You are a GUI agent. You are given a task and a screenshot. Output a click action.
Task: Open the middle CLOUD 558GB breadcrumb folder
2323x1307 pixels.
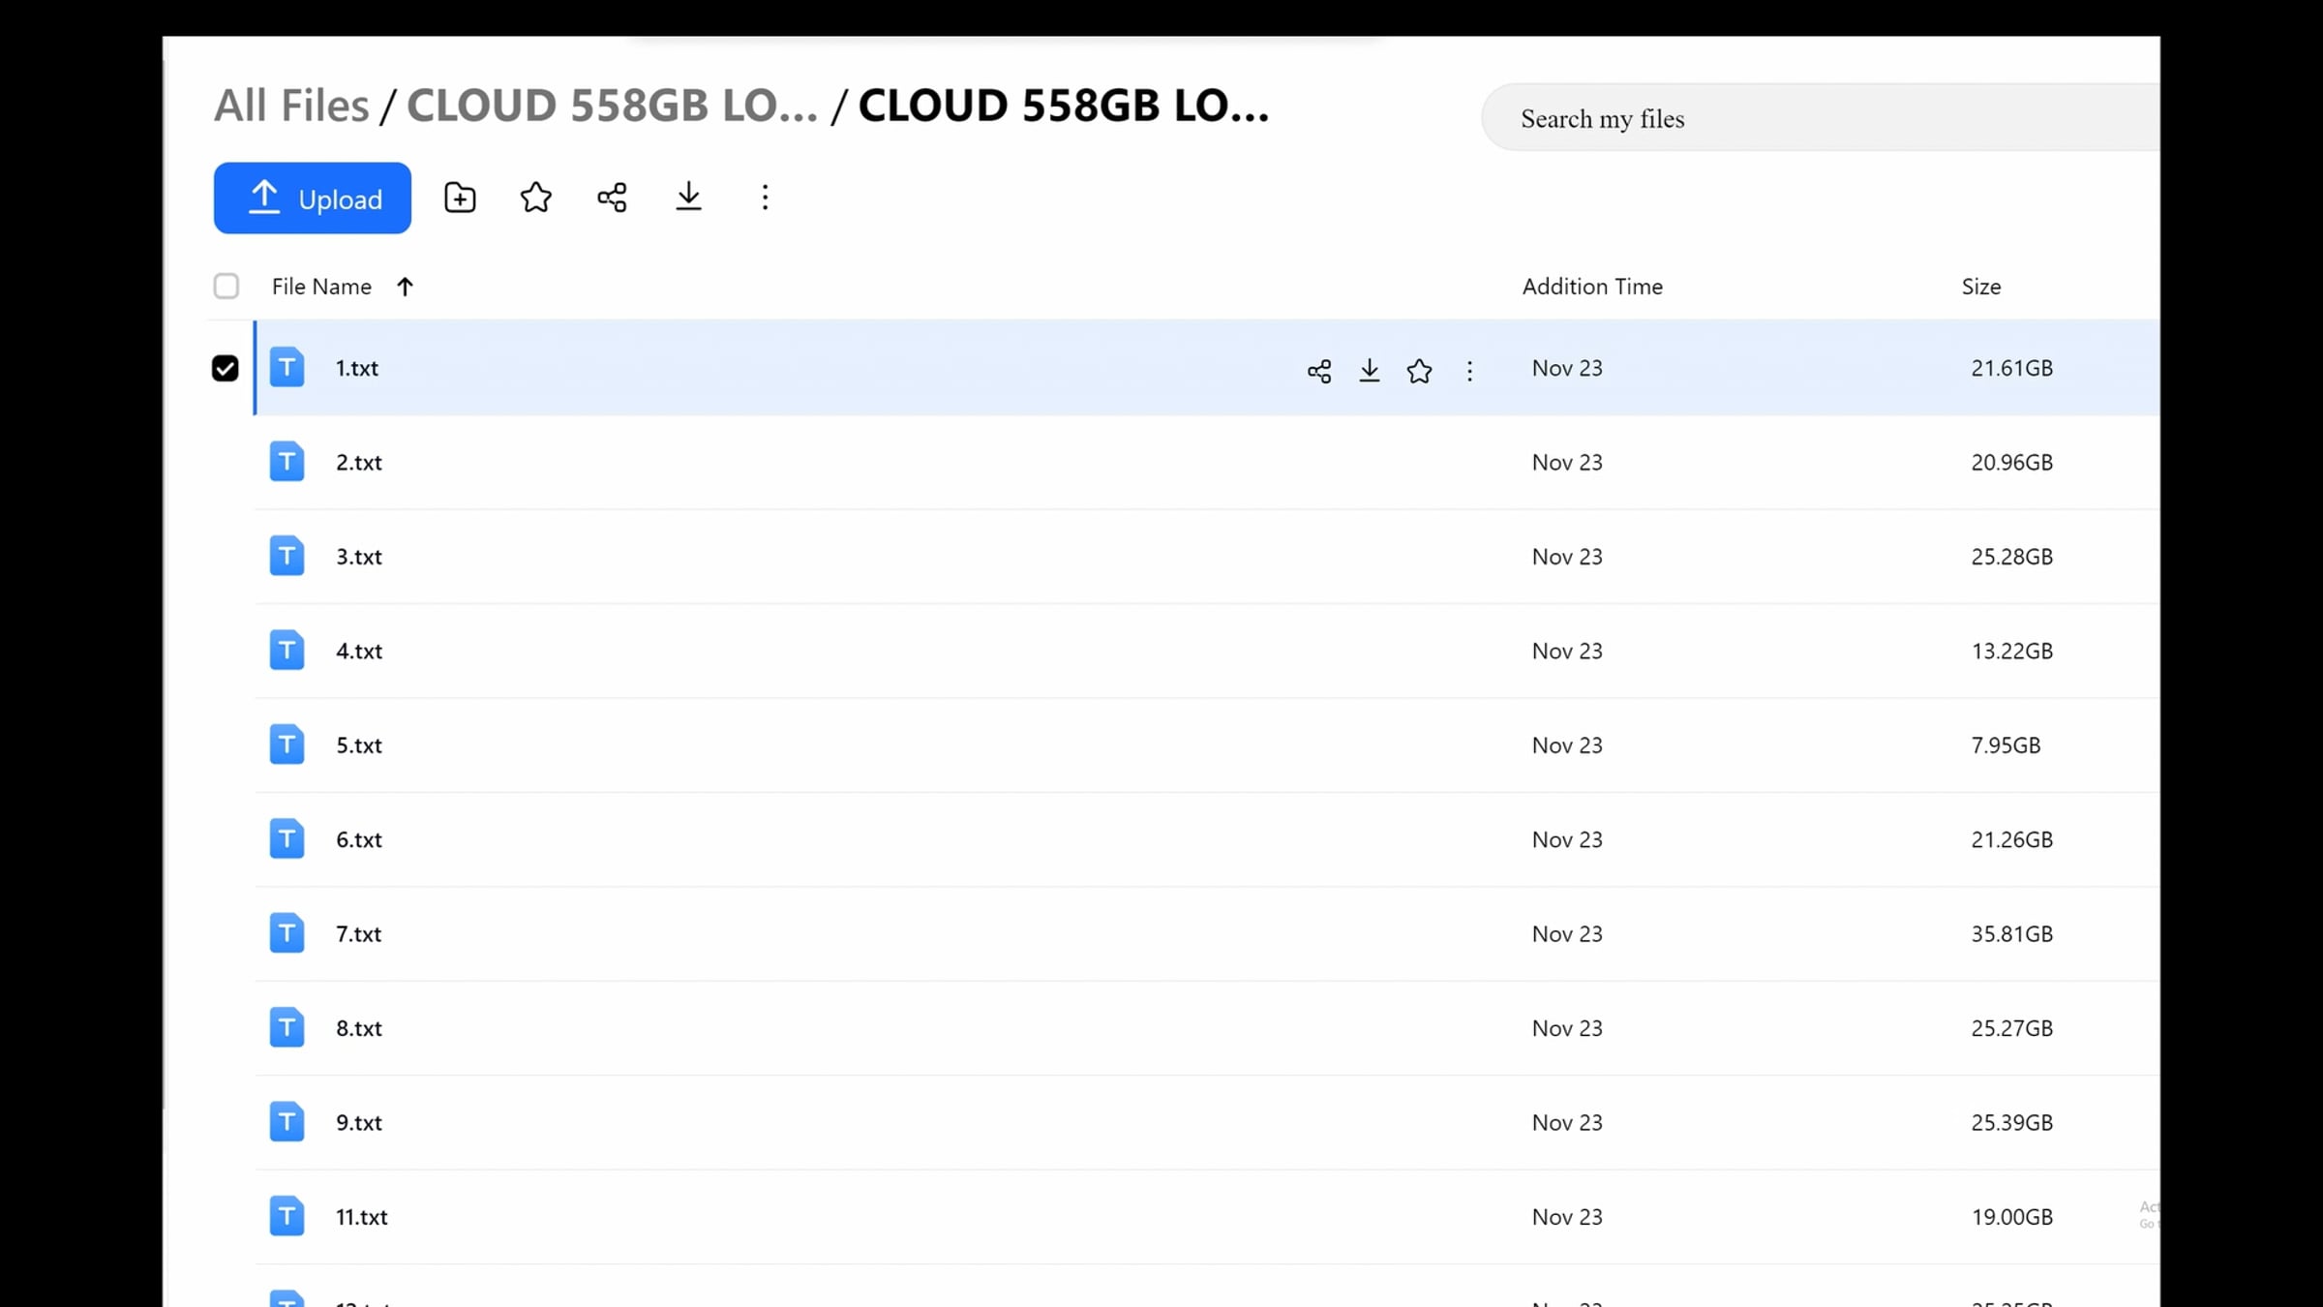(x=612, y=106)
